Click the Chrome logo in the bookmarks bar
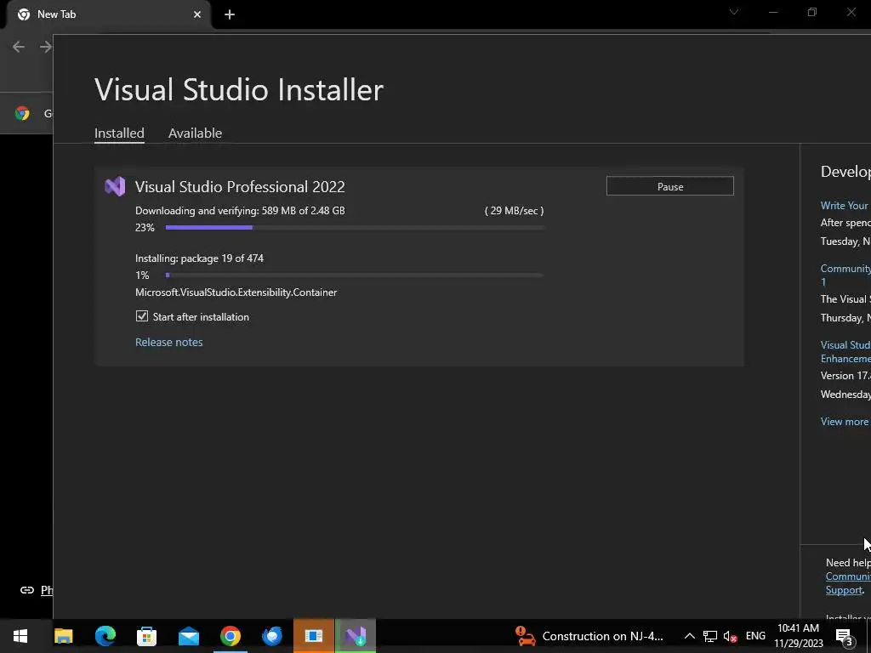Image resolution: width=871 pixels, height=653 pixels. pos(22,113)
